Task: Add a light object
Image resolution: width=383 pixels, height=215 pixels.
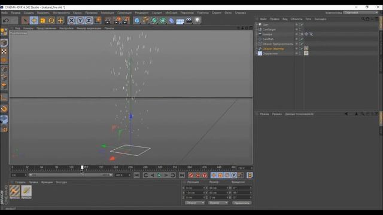Action: 197,20
